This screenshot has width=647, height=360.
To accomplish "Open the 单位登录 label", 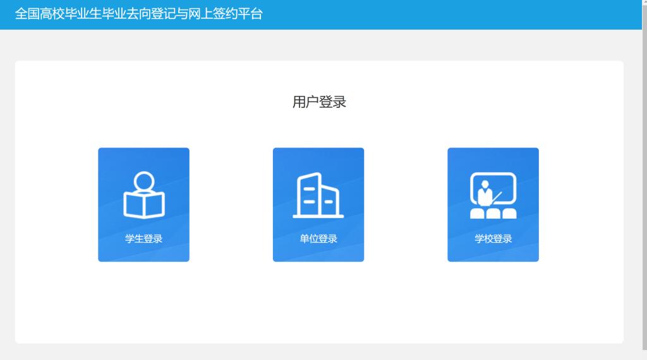I will pos(318,238).
